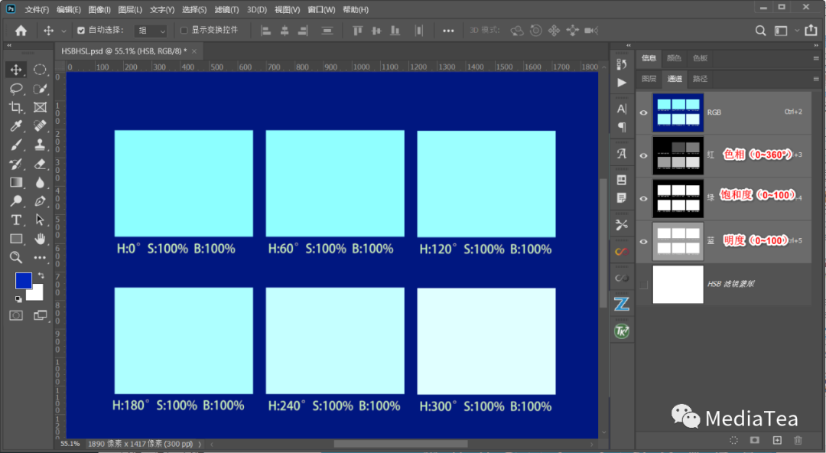Hide the 绿 channel eye icon
The image size is (826, 453).
[643, 199]
